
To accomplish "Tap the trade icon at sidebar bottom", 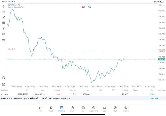I will 4,84.
